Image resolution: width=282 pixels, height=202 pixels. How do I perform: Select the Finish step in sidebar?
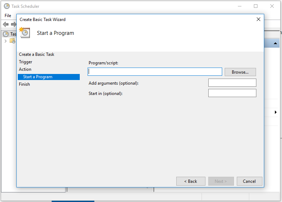24,84
